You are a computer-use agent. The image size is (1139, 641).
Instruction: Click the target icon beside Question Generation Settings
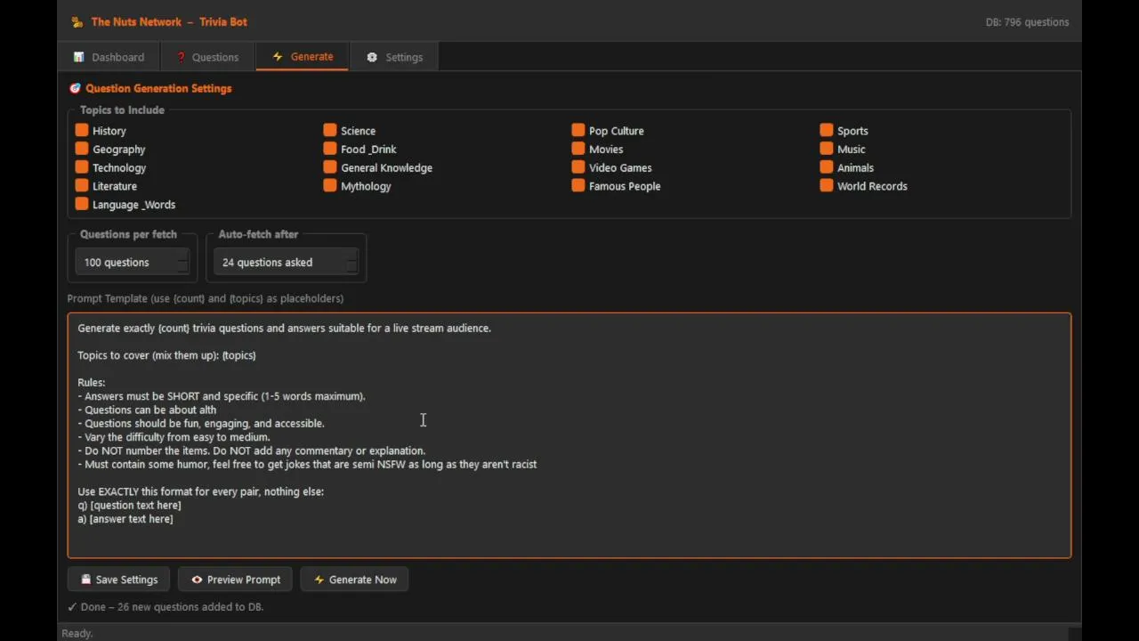click(x=75, y=88)
